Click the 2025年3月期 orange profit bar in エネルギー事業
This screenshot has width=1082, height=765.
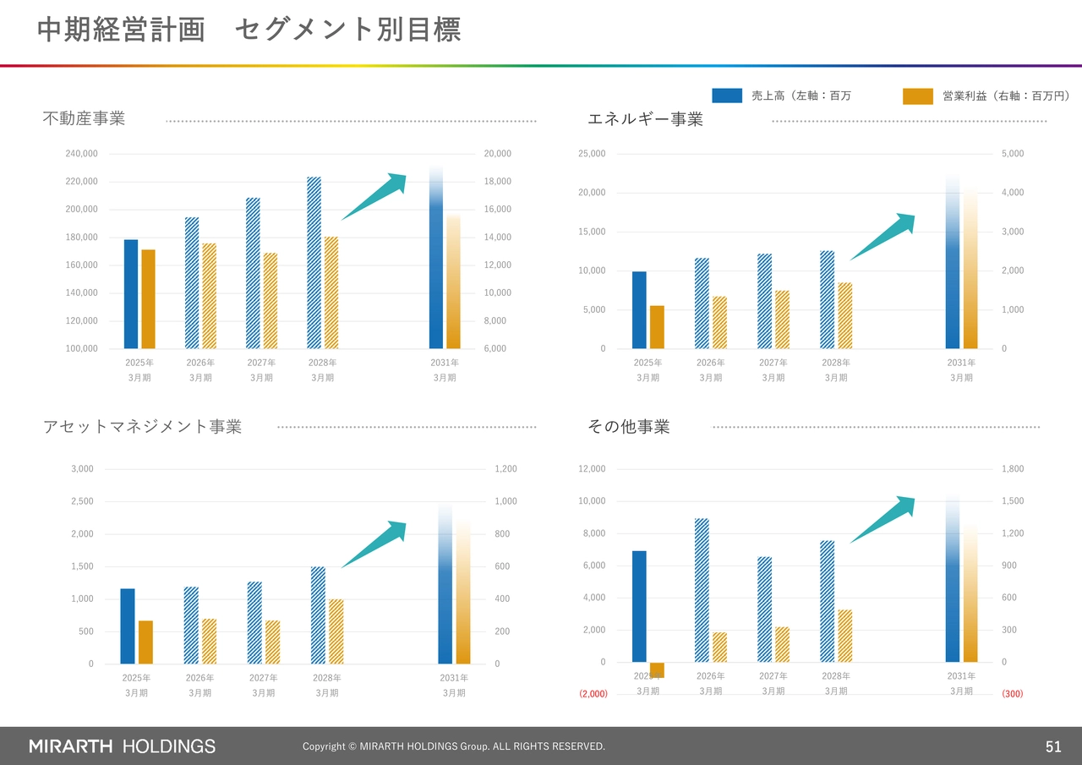pyautogui.click(x=657, y=327)
